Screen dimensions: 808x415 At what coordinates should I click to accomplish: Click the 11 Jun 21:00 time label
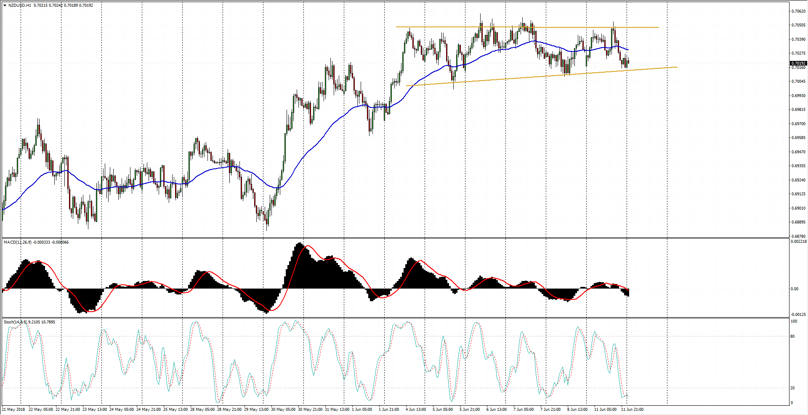click(x=632, y=410)
